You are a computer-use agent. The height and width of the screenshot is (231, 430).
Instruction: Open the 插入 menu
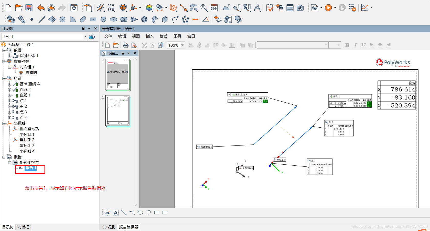[x=150, y=36]
